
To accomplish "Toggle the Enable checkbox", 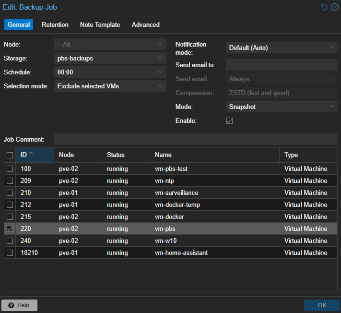I will [x=229, y=120].
